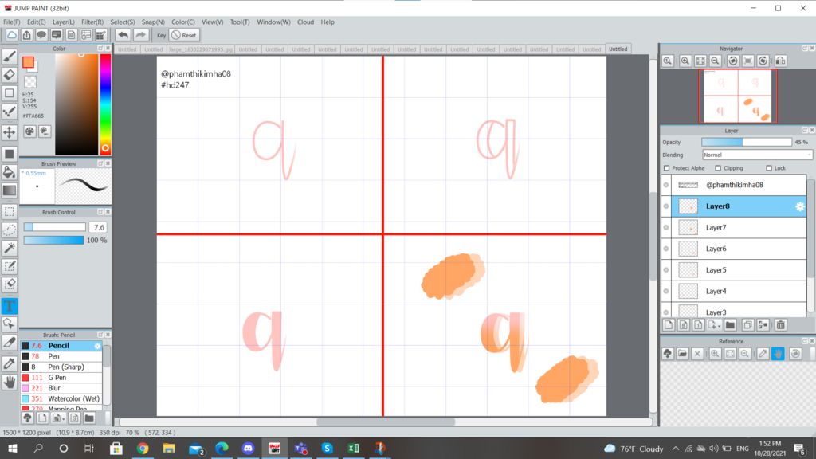Open Discord from the taskbar
Viewport: 816px width, 459px height.
pyautogui.click(x=248, y=448)
